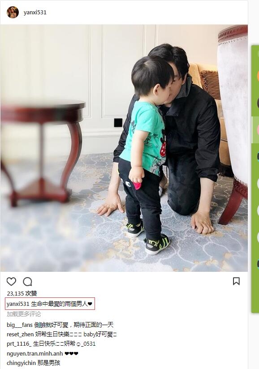
Task: Open yanxi531 profile avatar
Action: pyautogui.click(x=13, y=12)
